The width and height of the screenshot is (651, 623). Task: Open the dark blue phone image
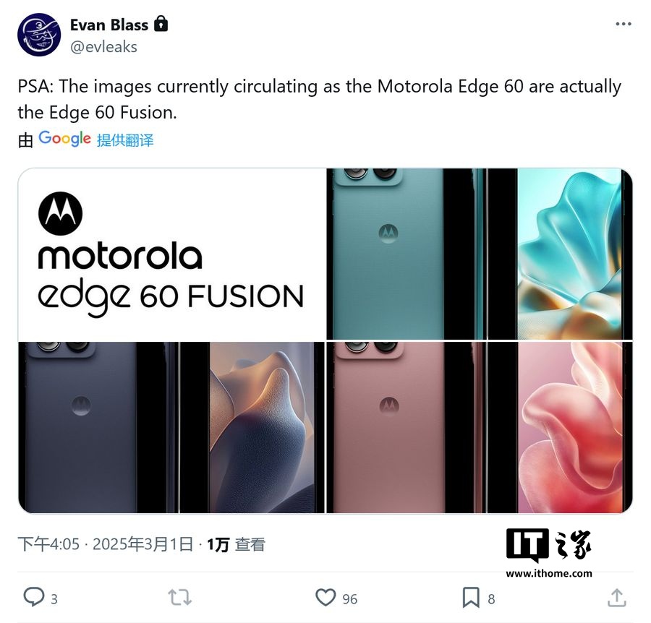coord(171,427)
